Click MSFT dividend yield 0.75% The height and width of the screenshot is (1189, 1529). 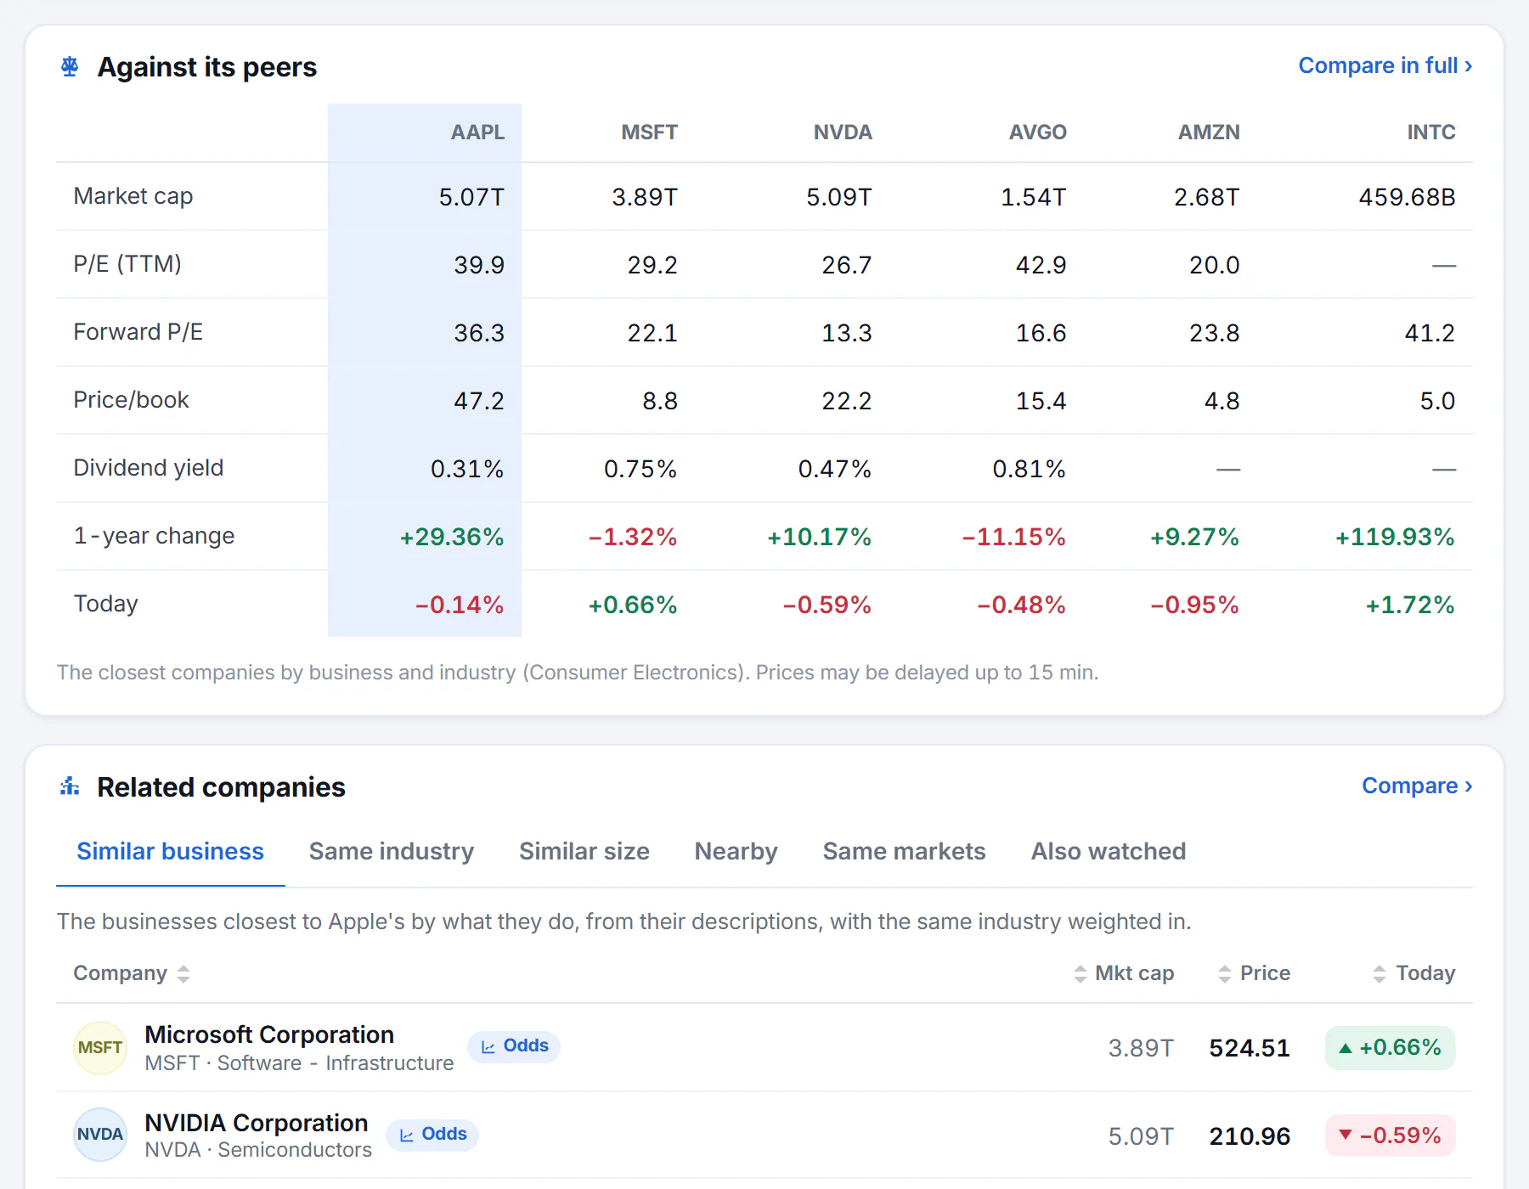pos(640,469)
